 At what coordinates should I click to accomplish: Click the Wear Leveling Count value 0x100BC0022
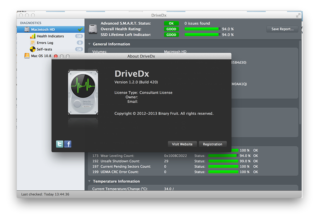pyautogui.click(x=175, y=156)
